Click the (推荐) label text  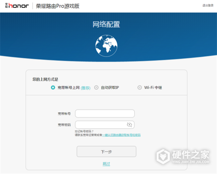(85, 88)
